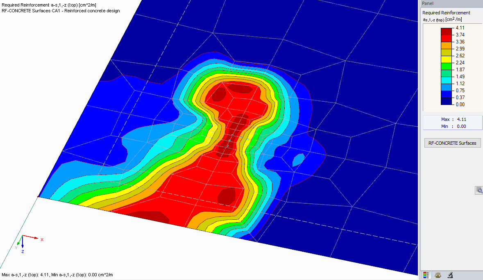Select the cyan 1.49 legend color
The height and width of the screenshot is (280, 483).
(x=447, y=80)
